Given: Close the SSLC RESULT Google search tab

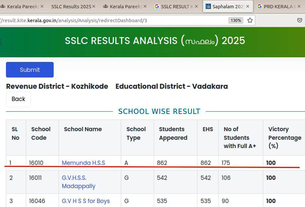Looking at the screenshot, I should click(196, 6).
